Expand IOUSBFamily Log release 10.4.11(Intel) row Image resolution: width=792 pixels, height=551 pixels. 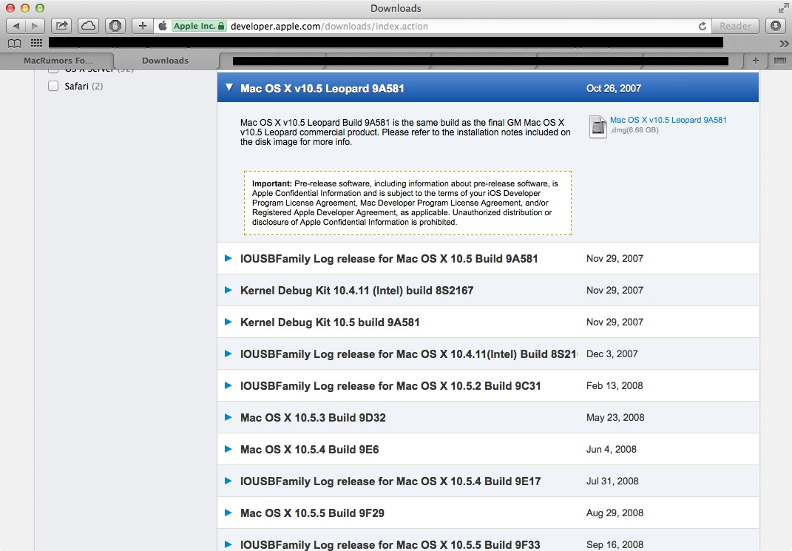(x=229, y=354)
